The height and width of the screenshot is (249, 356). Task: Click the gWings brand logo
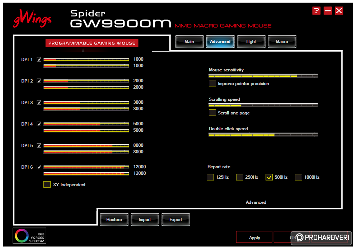[x=32, y=19]
